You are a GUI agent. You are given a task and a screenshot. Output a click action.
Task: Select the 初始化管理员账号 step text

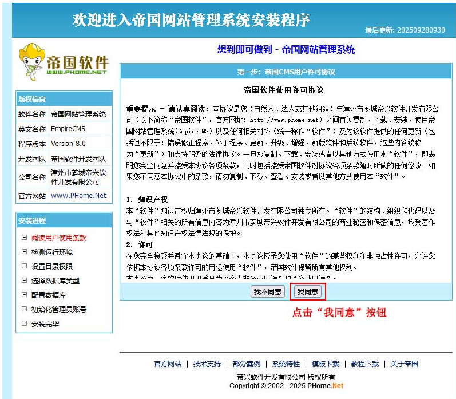pyautogui.click(x=59, y=309)
